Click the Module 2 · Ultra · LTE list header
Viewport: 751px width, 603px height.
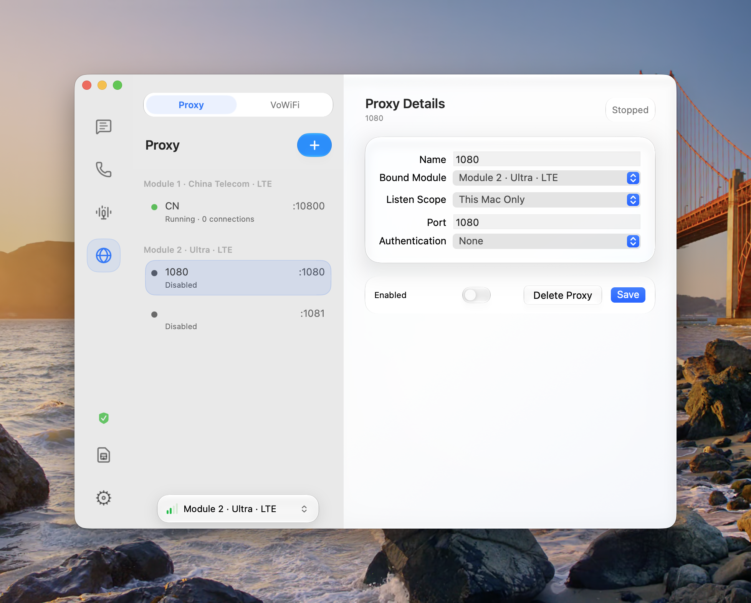click(188, 250)
